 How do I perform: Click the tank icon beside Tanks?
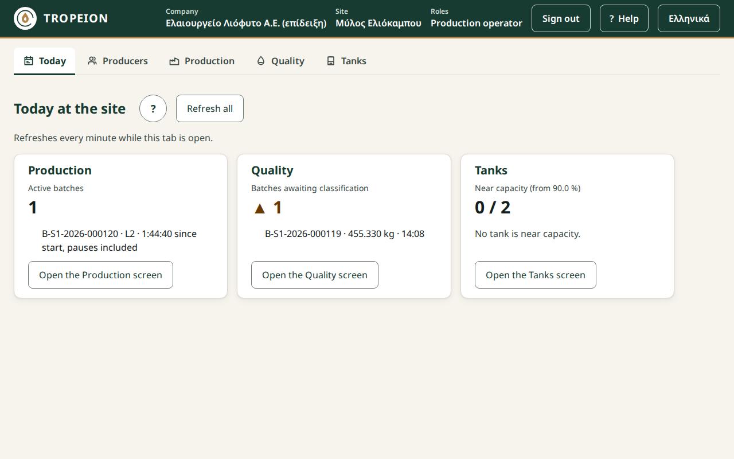pos(331,61)
